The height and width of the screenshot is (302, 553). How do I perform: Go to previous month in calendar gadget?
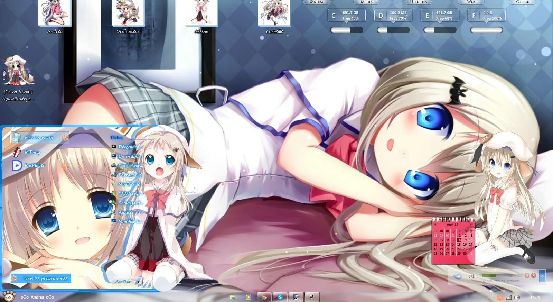coord(435,225)
